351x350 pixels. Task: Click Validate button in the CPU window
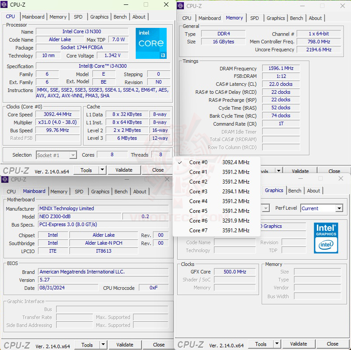pyautogui.click(x=124, y=170)
